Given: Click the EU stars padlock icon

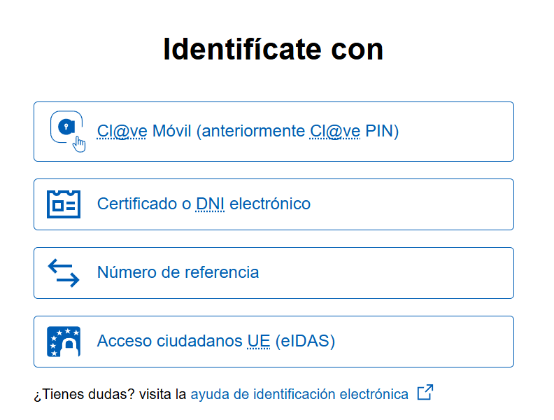Looking at the screenshot, I should pyautogui.click(x=64, y=342).
